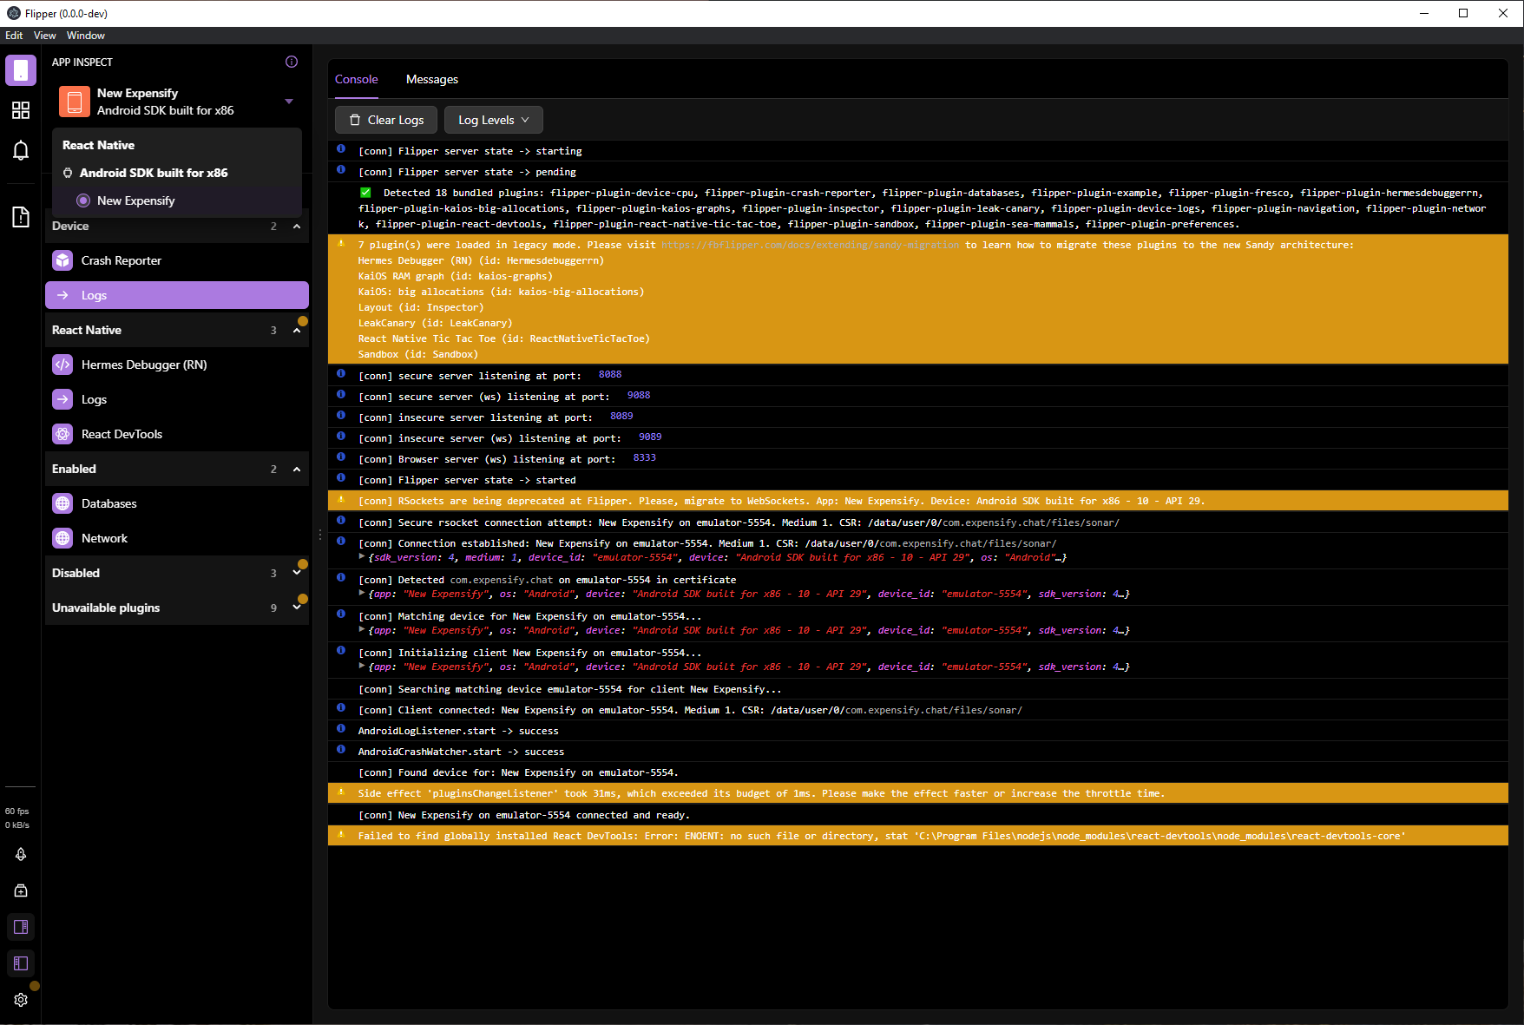
Task: Click the port value 8333
Action: click(645, 457)
